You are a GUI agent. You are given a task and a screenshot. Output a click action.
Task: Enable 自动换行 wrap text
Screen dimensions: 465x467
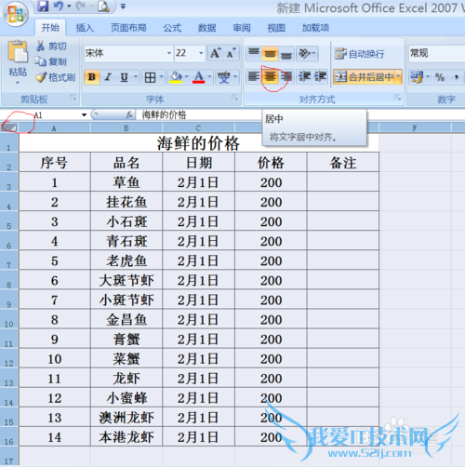(360, 54)
